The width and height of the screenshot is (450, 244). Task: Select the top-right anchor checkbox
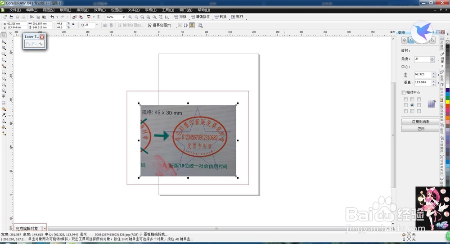click(x=418, y=99)
